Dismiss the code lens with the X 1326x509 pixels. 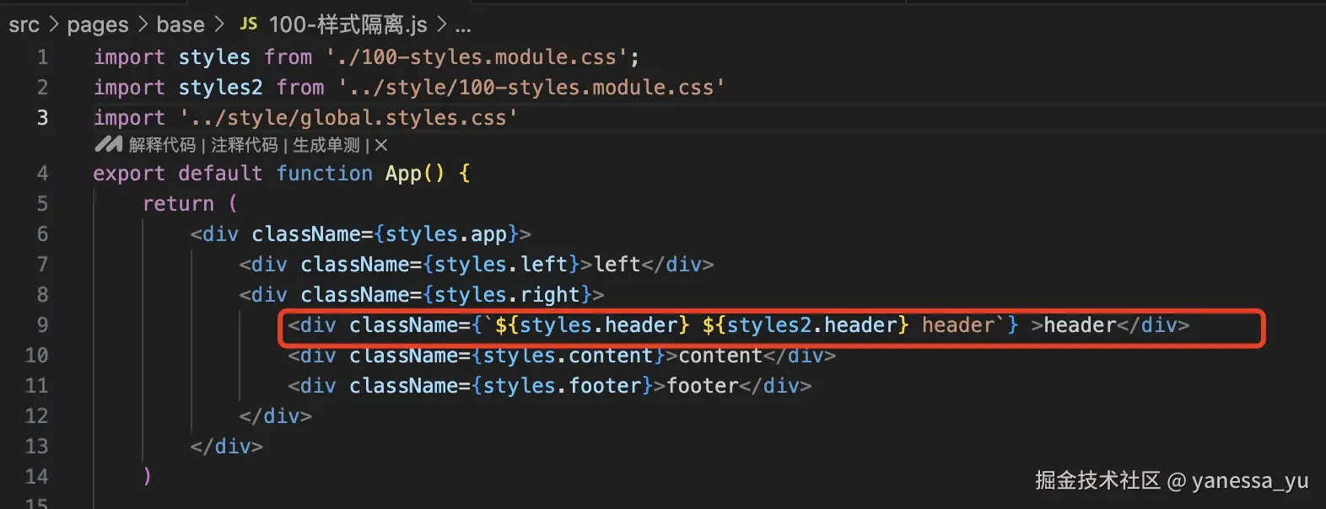(381, 145)
